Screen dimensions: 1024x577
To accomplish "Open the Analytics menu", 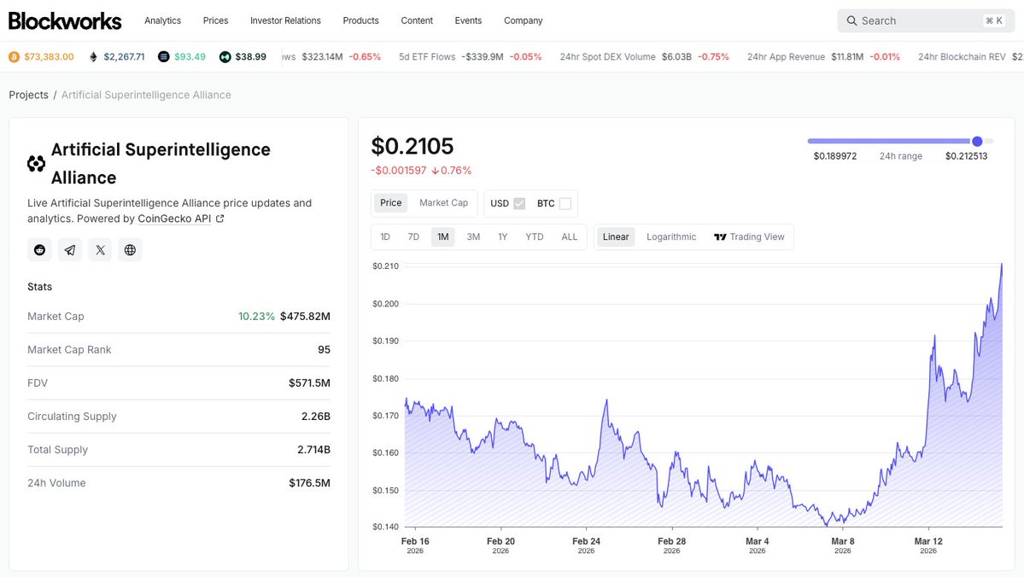I will (x=162, y=20).
